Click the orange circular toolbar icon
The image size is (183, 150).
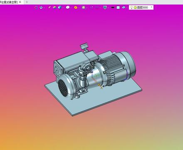pyautogui.click(x=76, y=7)
